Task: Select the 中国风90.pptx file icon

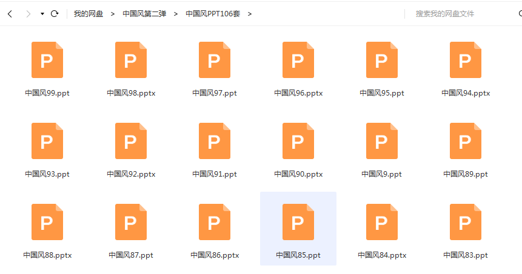Action: click(298, 141)
